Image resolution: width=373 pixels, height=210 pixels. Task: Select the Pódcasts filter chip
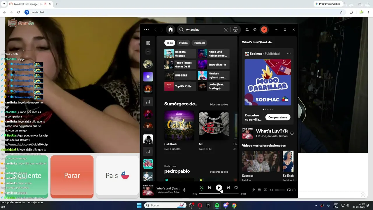[200, 43]
